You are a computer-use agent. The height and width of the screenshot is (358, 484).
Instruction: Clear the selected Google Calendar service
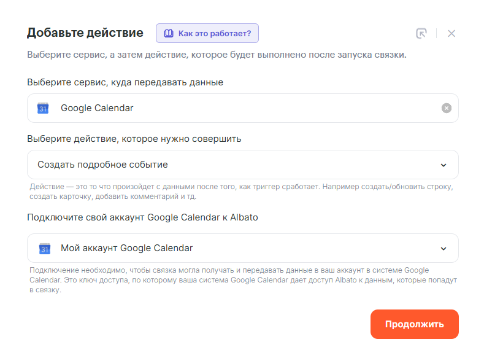(x=447, y=108)
